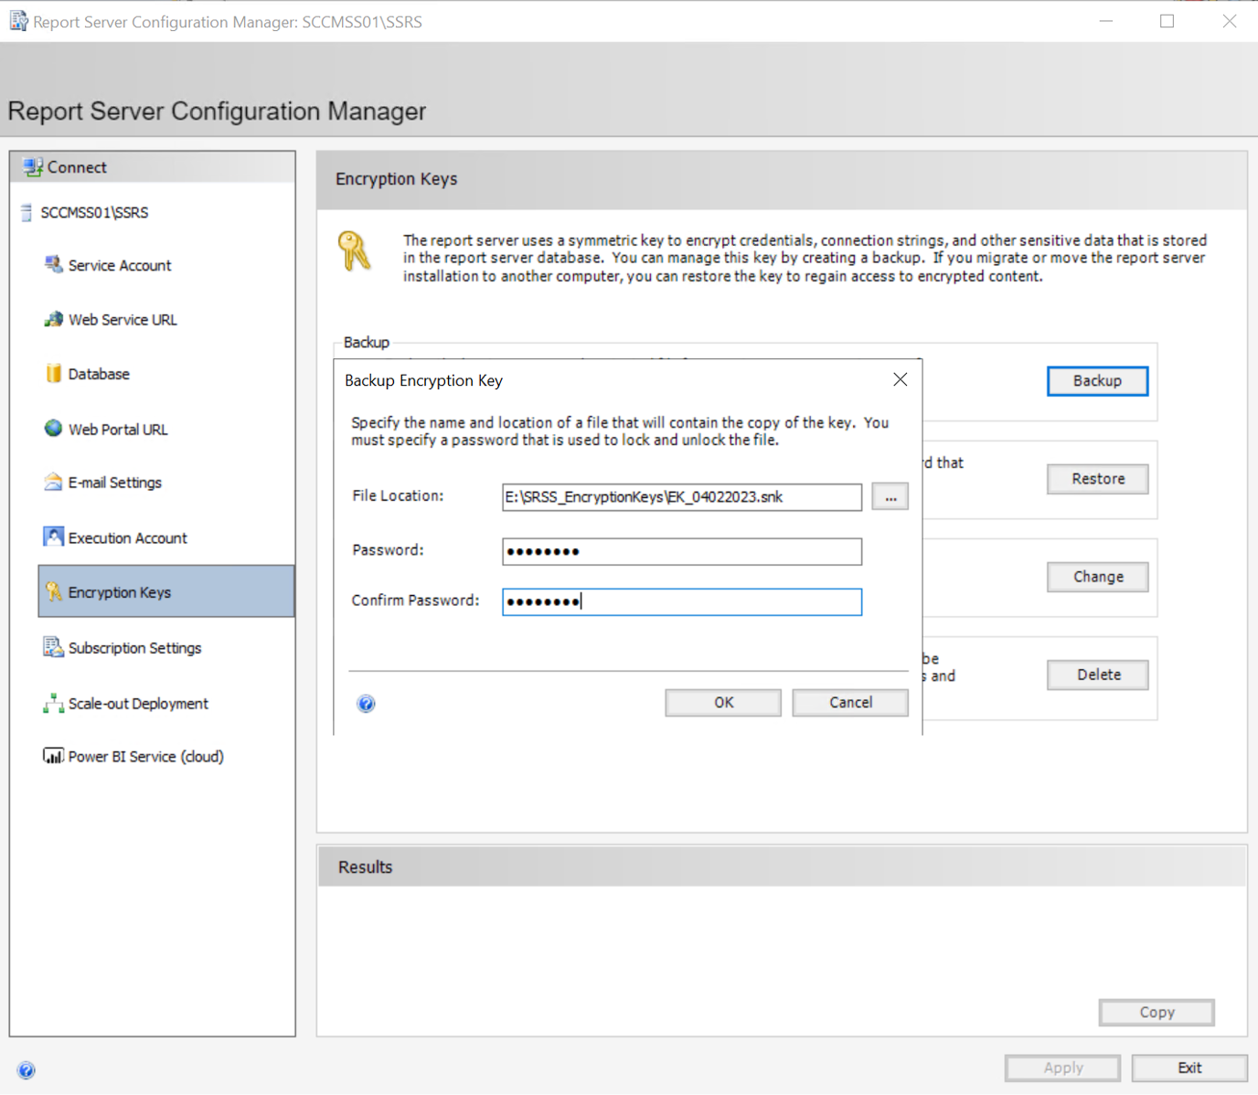Open Web Portal URL configuration
Image resolution: width=1258 pixels, height=1095 pixels.
point(118,430)
